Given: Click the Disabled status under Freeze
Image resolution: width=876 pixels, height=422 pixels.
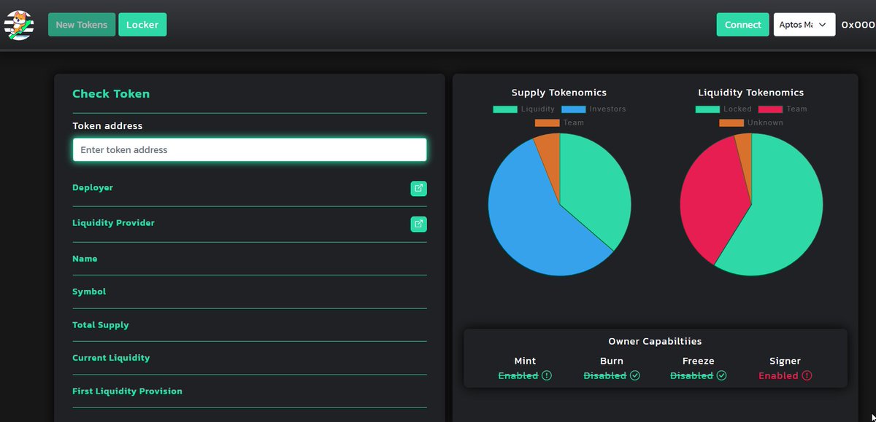Looking at the screenshot, I should (x=692, y=376).
